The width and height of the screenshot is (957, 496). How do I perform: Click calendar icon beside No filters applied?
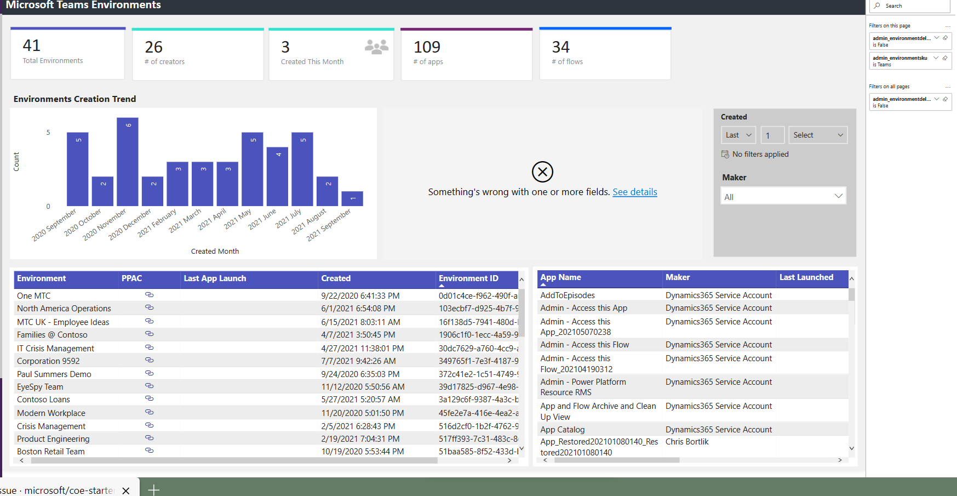tap(725, 154)
